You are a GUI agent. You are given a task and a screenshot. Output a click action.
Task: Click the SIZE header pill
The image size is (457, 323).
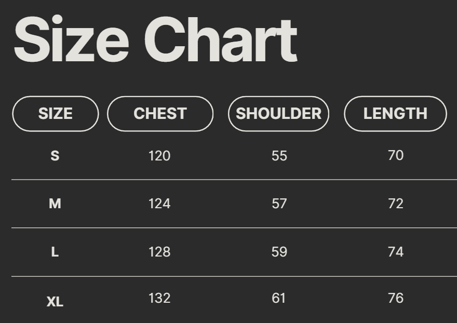(55, 114)
